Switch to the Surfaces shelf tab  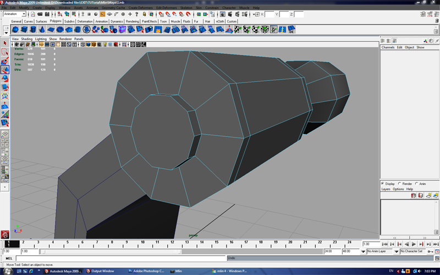point(41,21)
